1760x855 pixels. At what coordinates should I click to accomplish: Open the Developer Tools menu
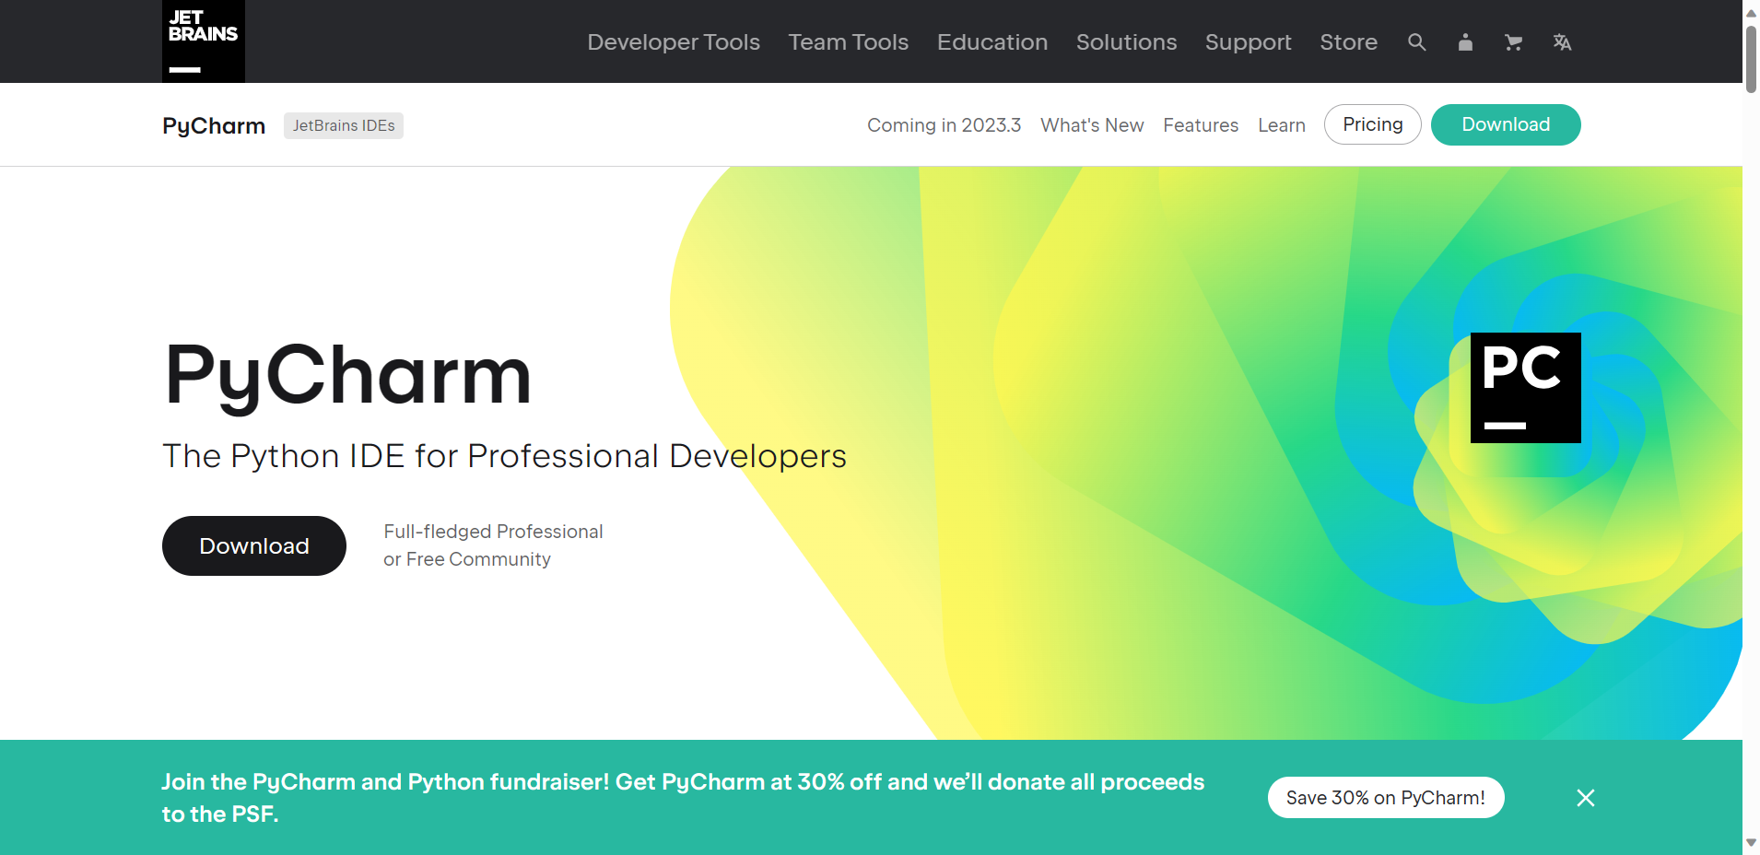coord(674,42)
